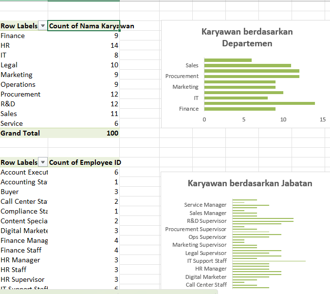Select the Call Center Staff row label cell
The image size is (330, 294).
[x=24, y=201]
